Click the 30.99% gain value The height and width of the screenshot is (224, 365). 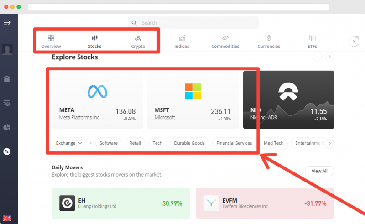click(172, 203)
